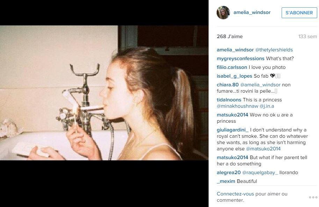Visit alegrea20 profile
Image resolution: width=319 pixels, height=207 pixels.
point(229,173)
